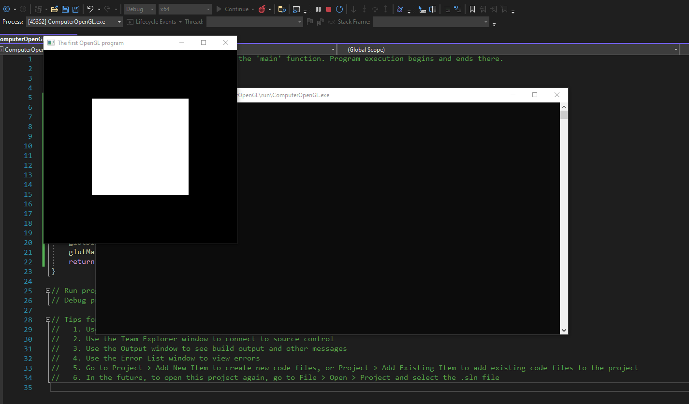Stop debugging with the red square
This screenshot has width=689, height=404.
pos(329,9)
